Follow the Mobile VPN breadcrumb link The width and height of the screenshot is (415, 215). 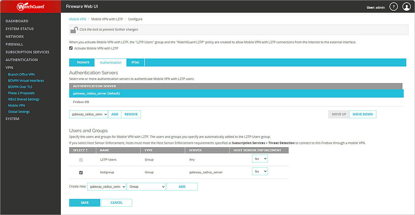[x=77, y=19]
